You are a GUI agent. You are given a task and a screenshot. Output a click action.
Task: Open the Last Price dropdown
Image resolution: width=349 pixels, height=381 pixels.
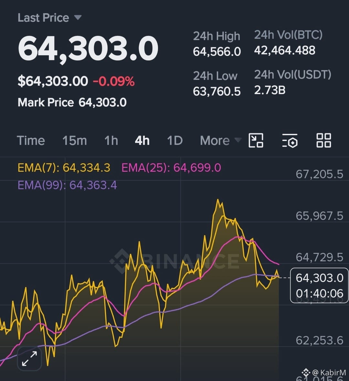pyautogui.click(x=49, y=18)
